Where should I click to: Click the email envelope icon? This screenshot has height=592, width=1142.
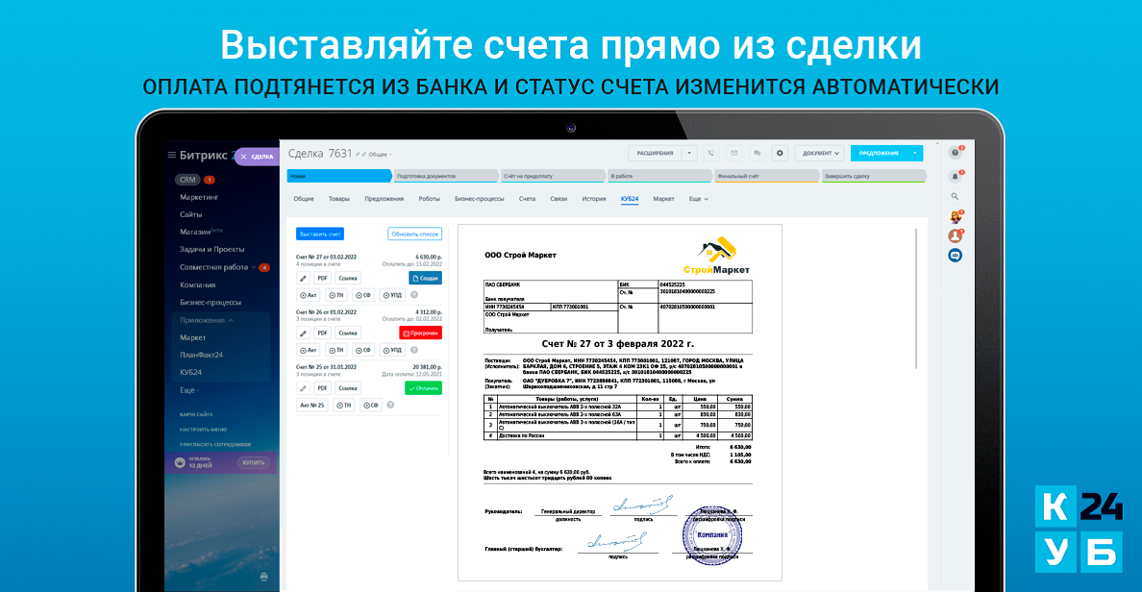click(734, 153)
